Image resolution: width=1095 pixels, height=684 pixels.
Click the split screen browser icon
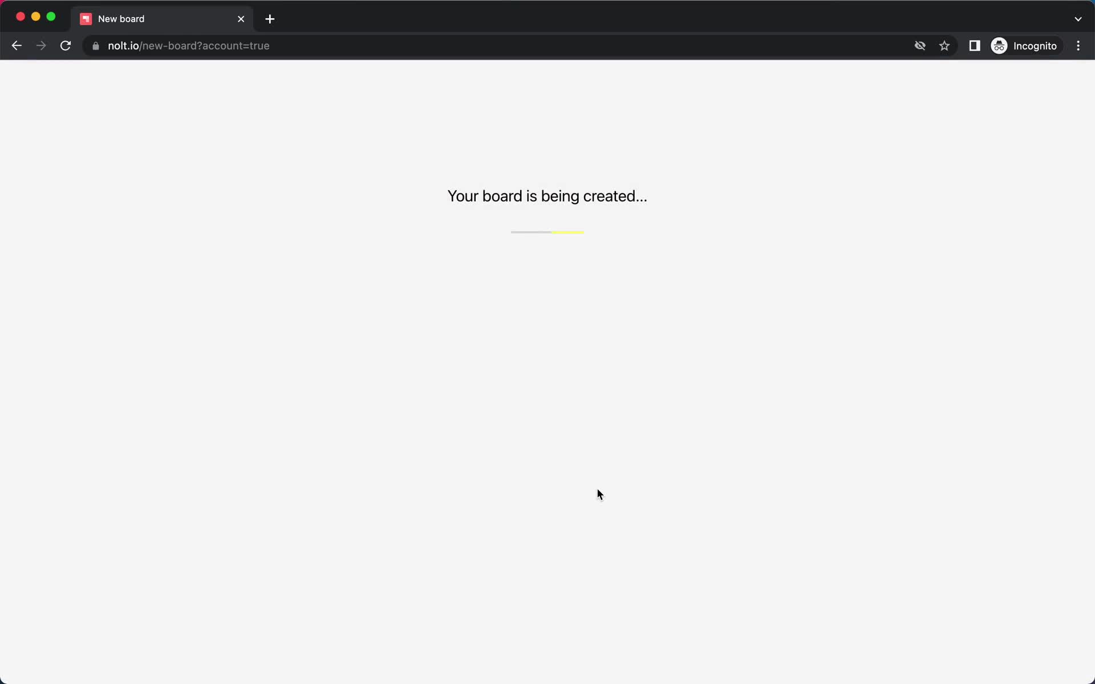click(x=974, y=46)
